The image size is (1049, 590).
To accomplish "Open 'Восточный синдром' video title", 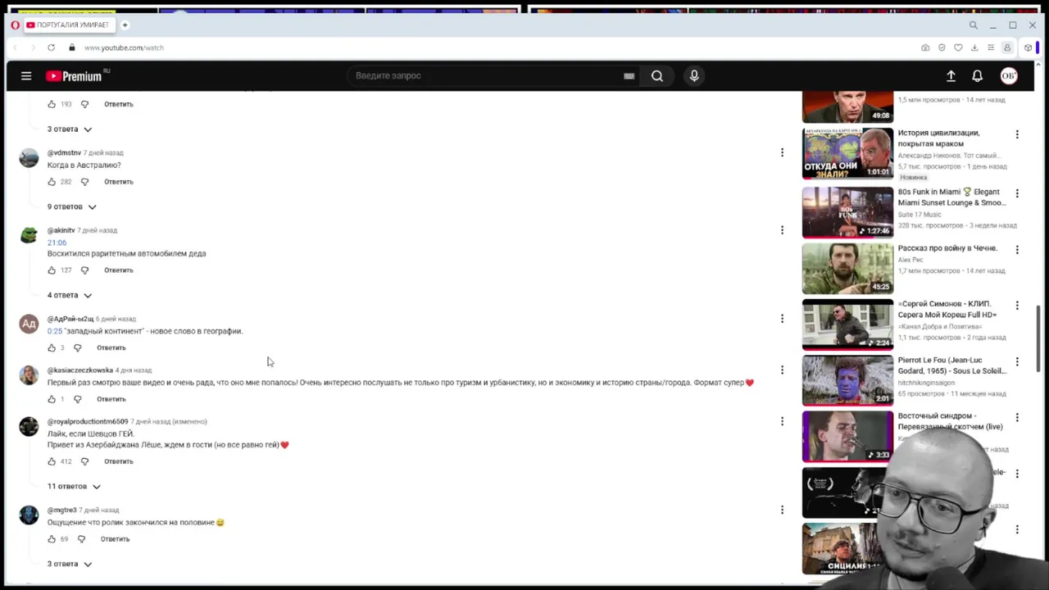I will tap(950, 421).
